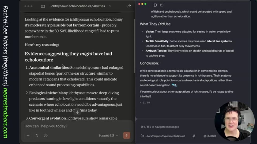Click the chevron next to conversation title
Screen dimensions: 257x144
point(110,6)
